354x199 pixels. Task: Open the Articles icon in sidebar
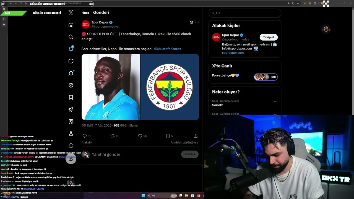(71, 122)
